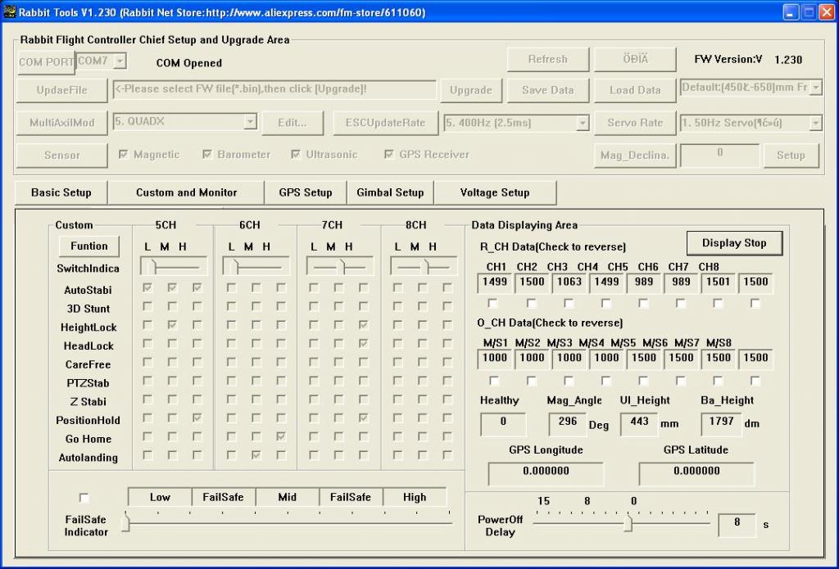Open the 5. QUADX multi-axis dropdown
Image resolution: width=839 pixels, height=569 pixels.
[250, 122]
